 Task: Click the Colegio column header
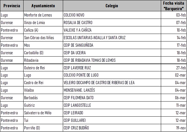[x=112, y=6]
